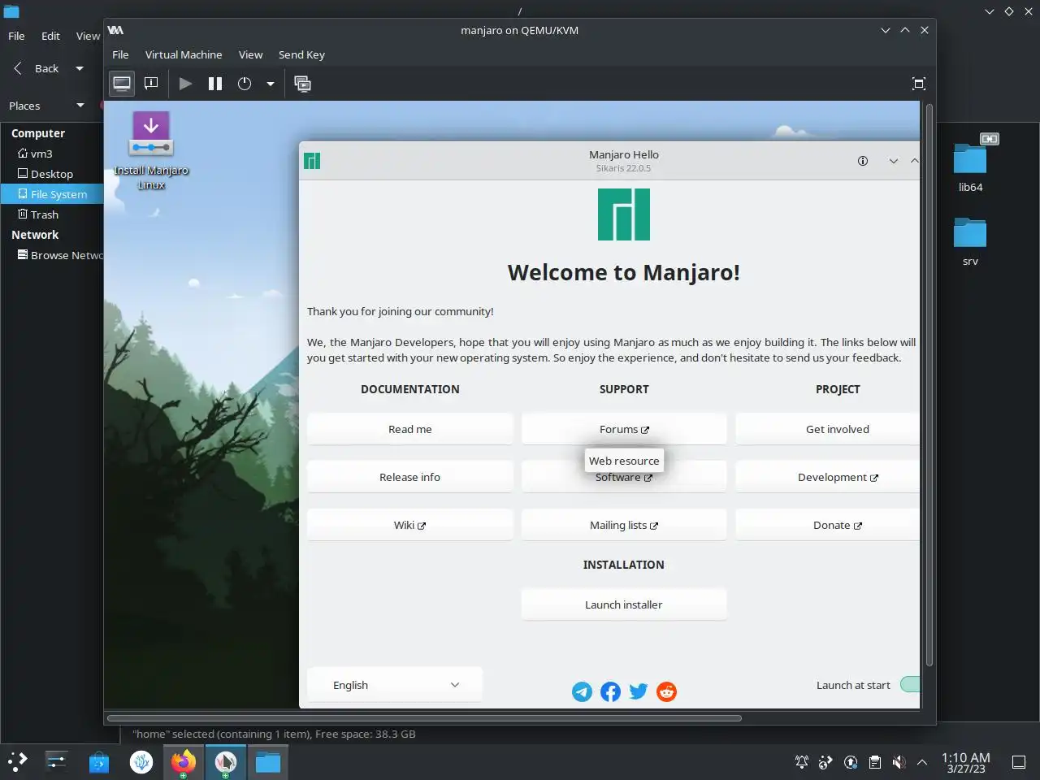
Task: Select the lib64 folder
Action: (x=970, y=165)
